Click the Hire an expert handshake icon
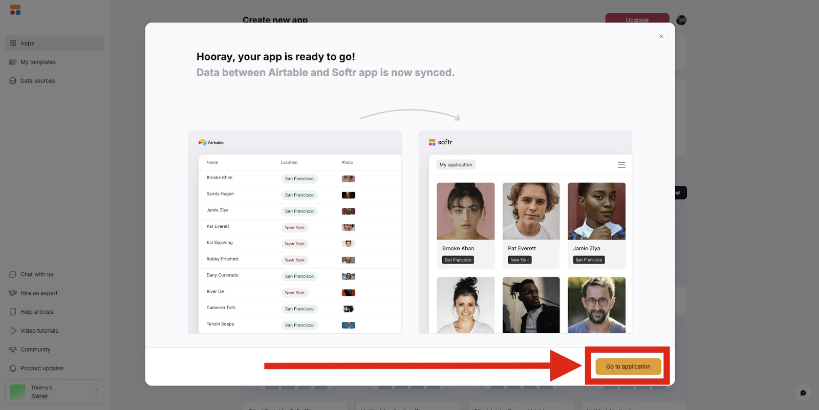This screenshot has width=819, height=410. [x=13, y=293]
